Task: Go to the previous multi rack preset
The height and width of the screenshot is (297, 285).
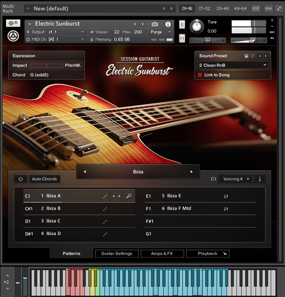Action: point(164,9)
